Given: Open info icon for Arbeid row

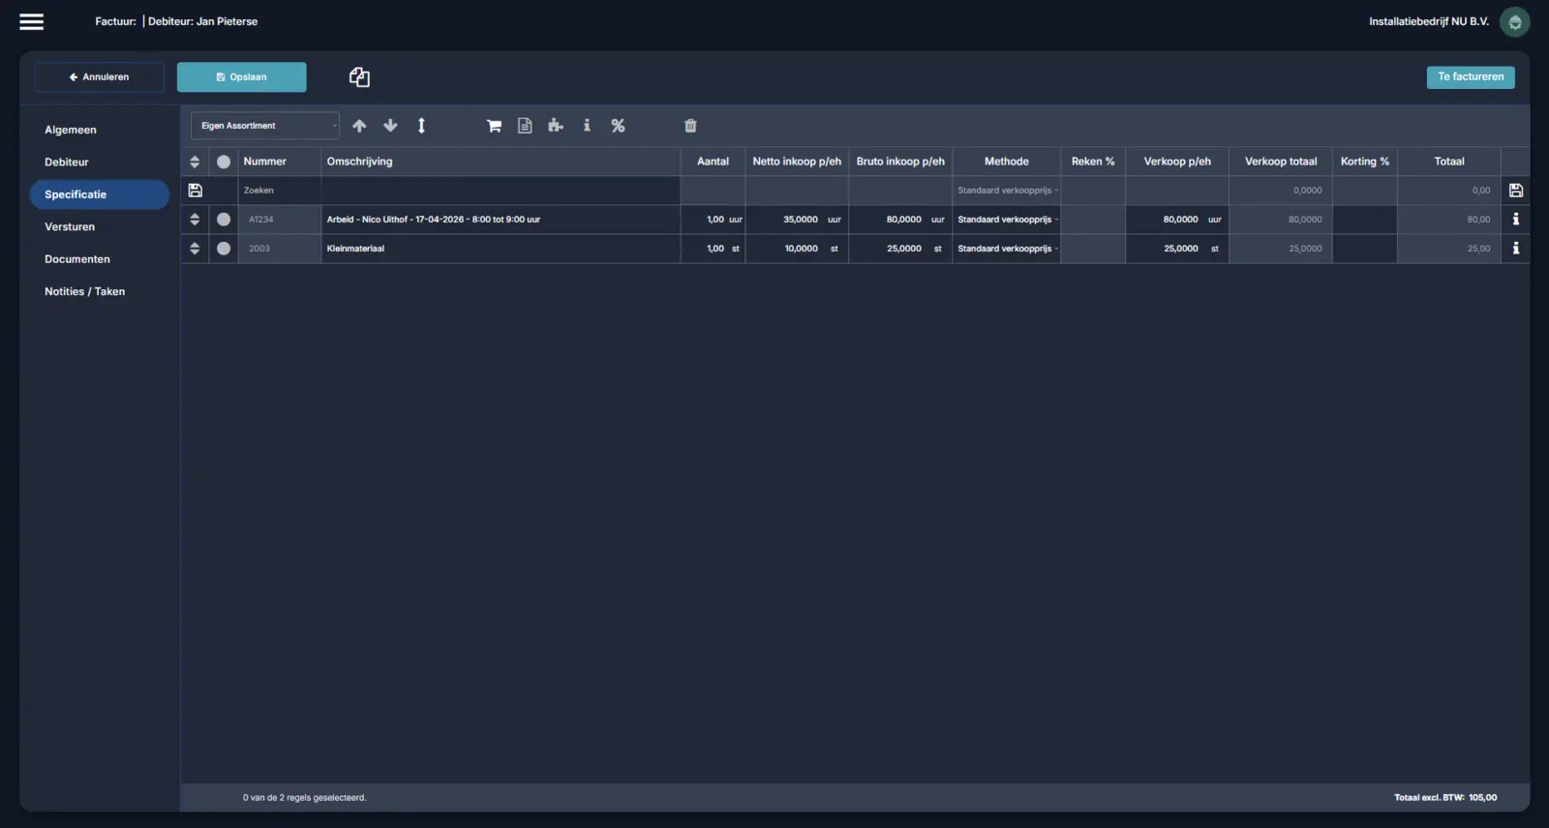Looking at the screenshot, I should (x=1516, y=220).
